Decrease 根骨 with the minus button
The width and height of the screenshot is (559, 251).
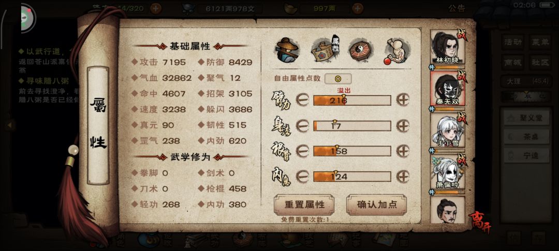coord(302,151)
